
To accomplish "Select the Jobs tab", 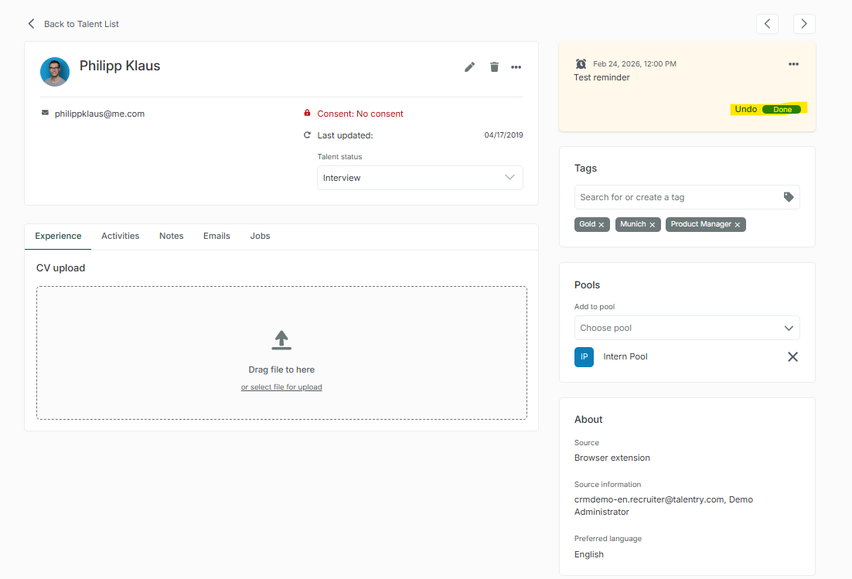I will [x=260, y=236].
